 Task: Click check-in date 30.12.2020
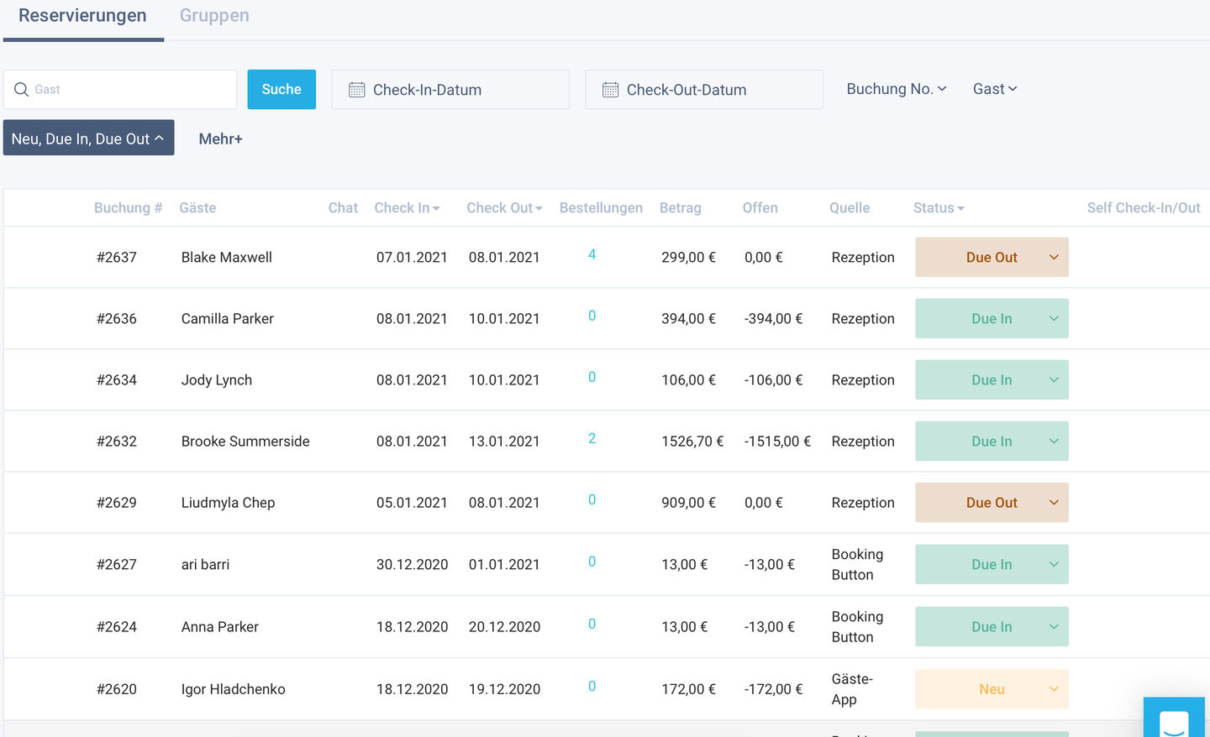pos(412,565)
